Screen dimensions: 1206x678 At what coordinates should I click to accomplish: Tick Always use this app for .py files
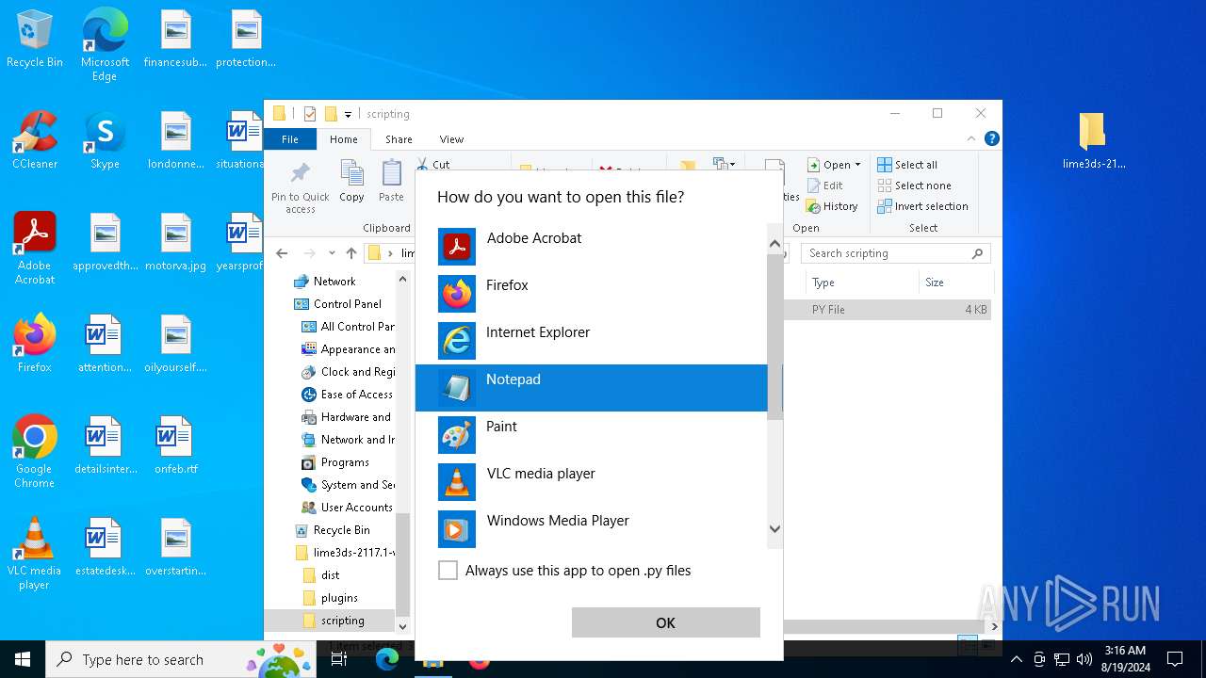coord(448,571)
